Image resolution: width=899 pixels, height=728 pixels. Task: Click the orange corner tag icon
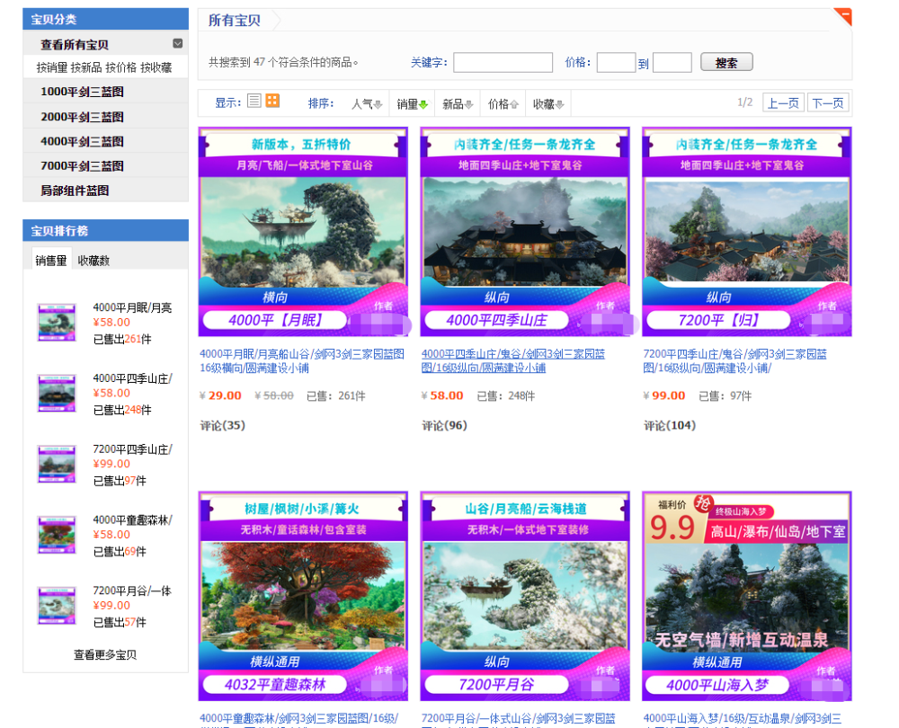(843, 16)
